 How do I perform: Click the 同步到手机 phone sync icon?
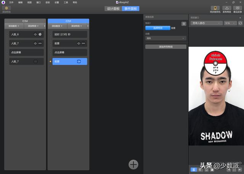click(215, 8)
